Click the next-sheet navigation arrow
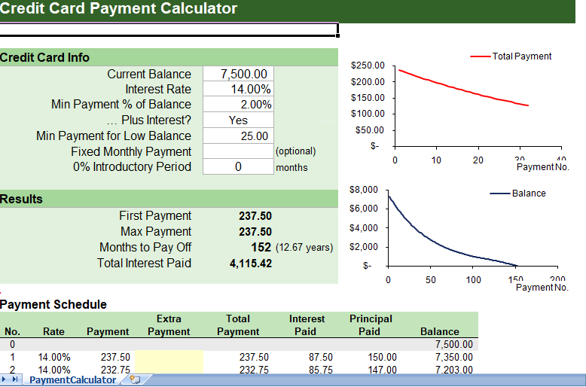The image size is (586, 387). (5, 379)
